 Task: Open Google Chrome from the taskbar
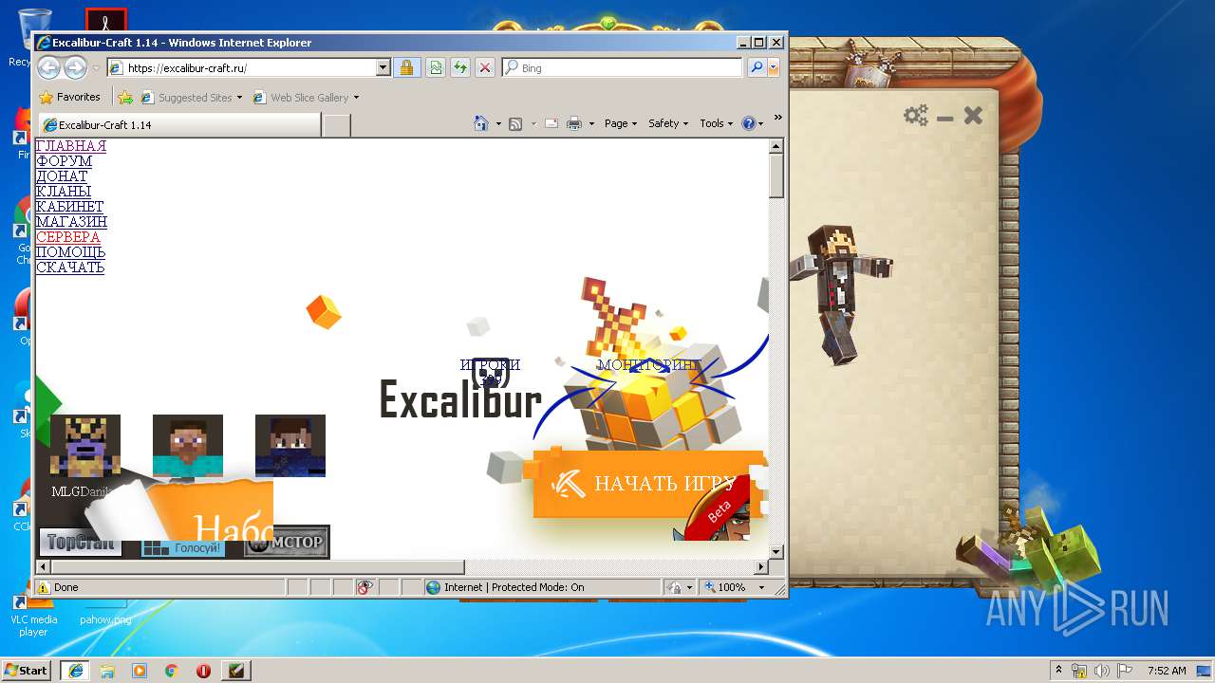click(x=171, y=670)
